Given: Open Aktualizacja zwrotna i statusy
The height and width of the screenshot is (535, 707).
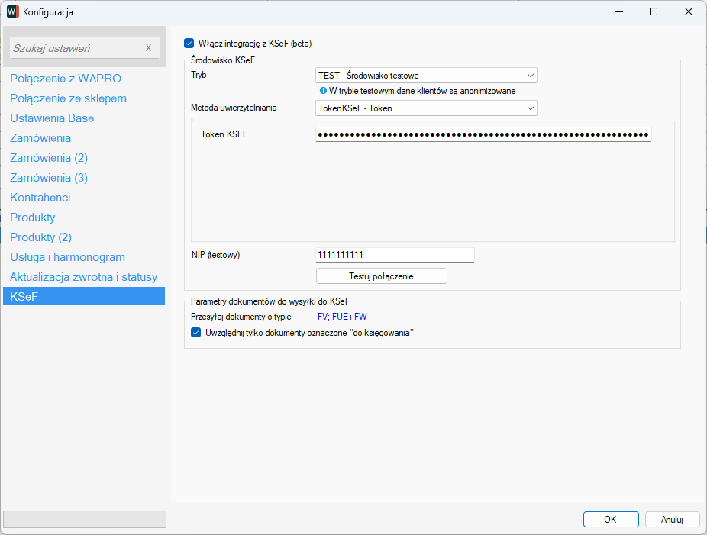Looking at the screenshot, I should [83, 277].
